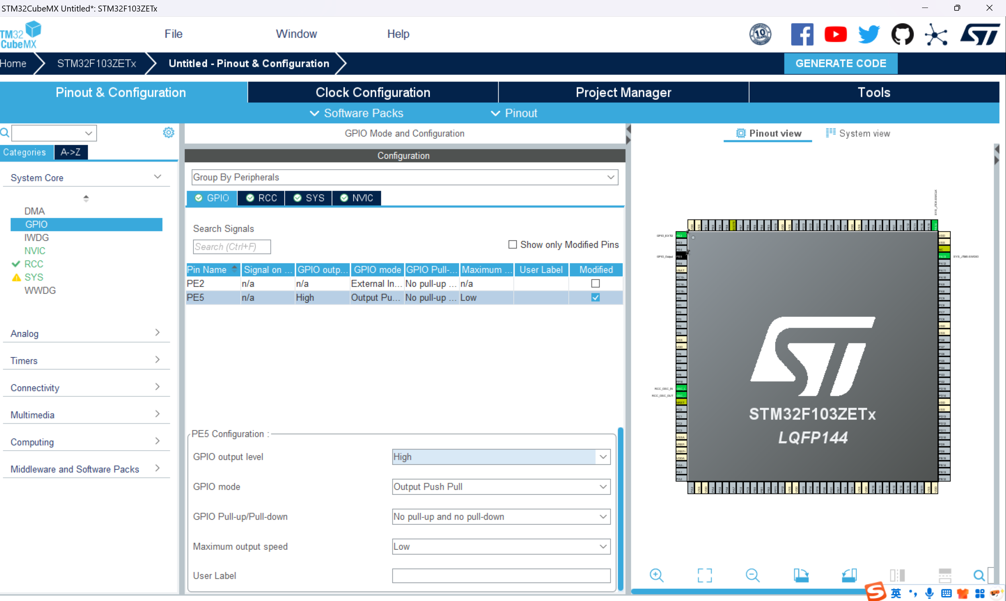This screenshot has width=1006, height=601.
Task: Open the RCC configuration tab
Action: click(x=261, y=198)
